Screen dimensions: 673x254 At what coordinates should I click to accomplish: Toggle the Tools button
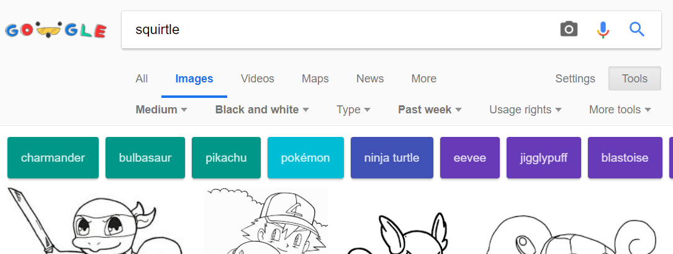(x=635, y=79)
